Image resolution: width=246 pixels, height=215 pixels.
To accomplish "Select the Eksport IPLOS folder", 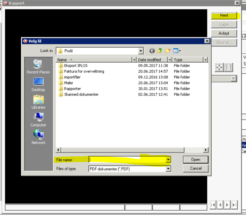I will pyautogui.click(x=75, y=66).
